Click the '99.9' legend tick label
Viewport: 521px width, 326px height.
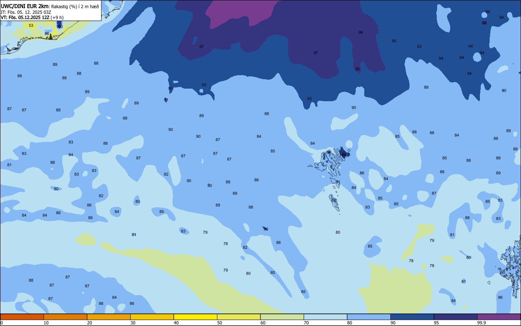tap(481, 323)
